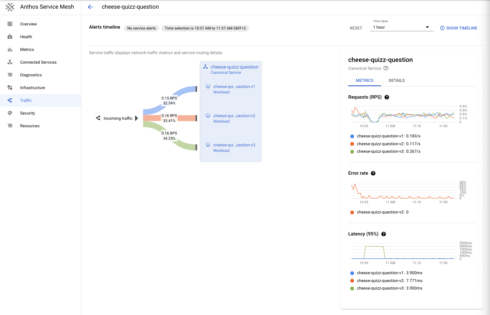Open Infrastructure in the sidebar
Screen dimensions: 490x315
pos(41,88)
